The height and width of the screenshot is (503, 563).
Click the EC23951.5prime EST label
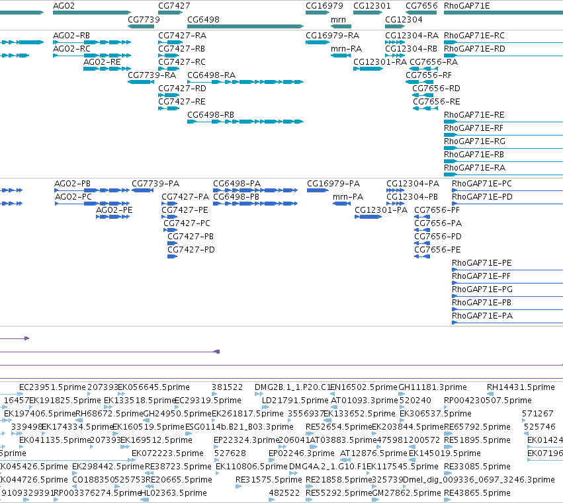pyautogui.click(x=52, y=387)
